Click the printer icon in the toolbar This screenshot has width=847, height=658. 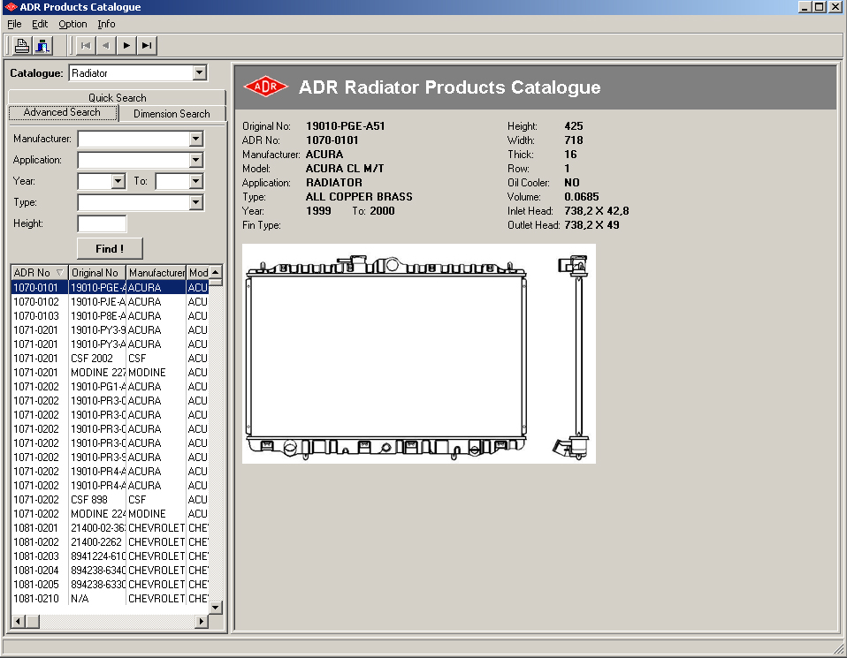(22, 45)
